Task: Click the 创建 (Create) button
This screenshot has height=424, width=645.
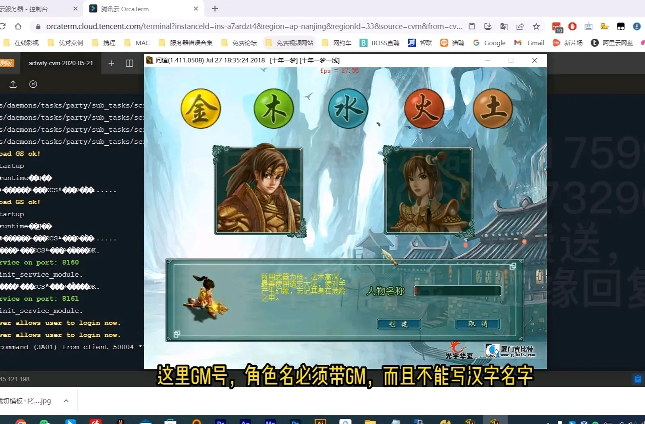Action: (x=398, y=324)
